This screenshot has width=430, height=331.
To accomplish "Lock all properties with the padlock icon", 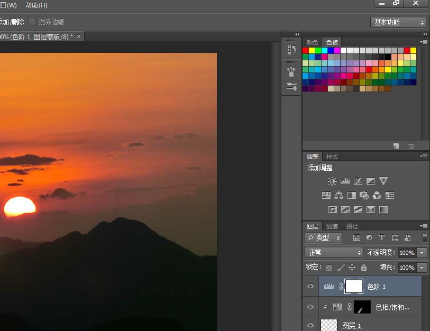I will (x=364, y=268).
